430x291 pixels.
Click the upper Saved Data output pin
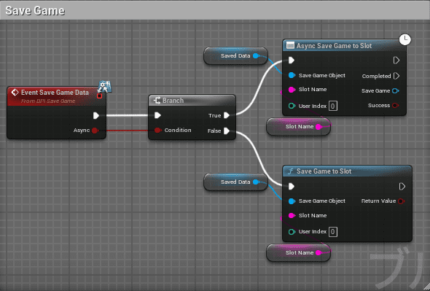[256, 56]
